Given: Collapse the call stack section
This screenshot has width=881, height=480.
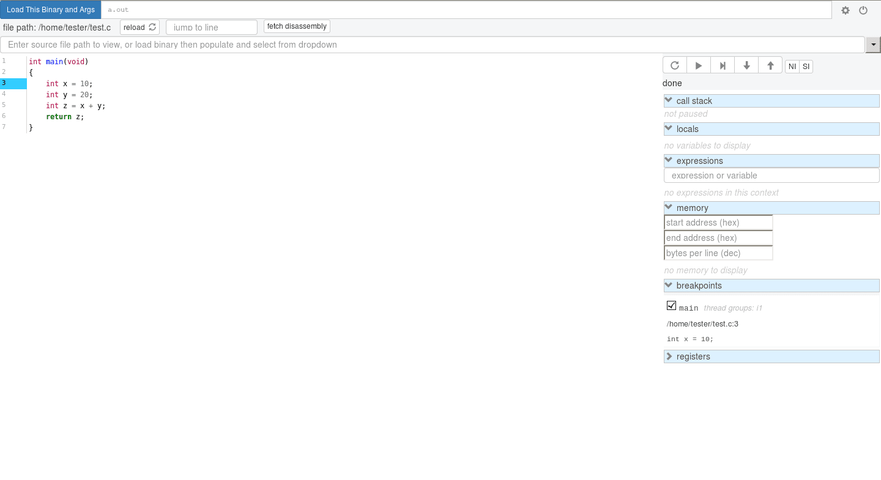Looking at the screenshot, I should [x=771, y=101].
